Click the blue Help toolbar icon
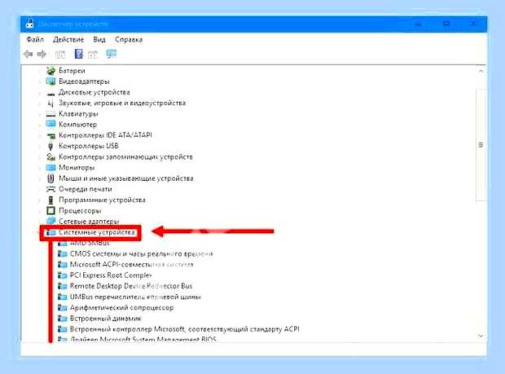 click(x=78, y=54)
